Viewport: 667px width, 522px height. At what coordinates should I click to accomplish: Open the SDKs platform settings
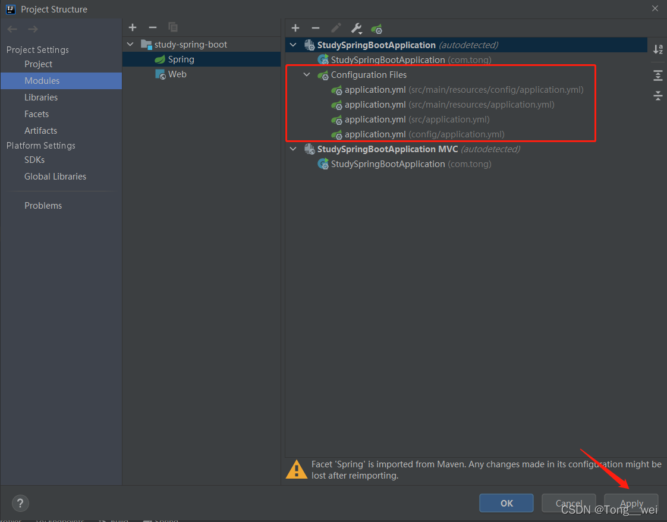point(34,159)
